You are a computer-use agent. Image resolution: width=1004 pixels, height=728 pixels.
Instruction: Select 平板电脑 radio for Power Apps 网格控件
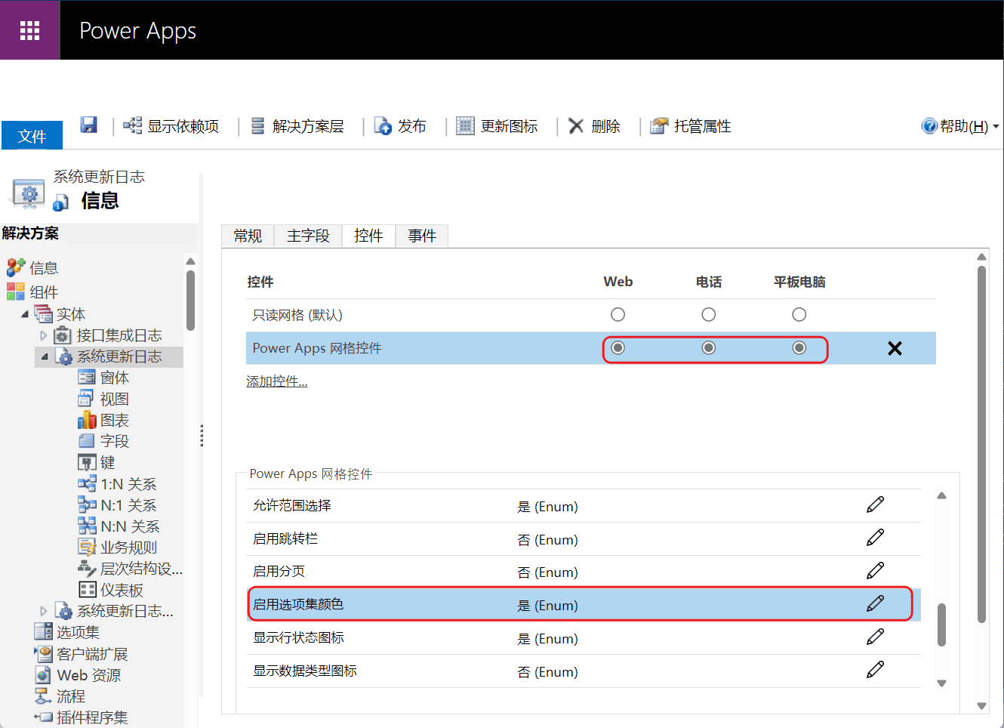click(799, 347)
